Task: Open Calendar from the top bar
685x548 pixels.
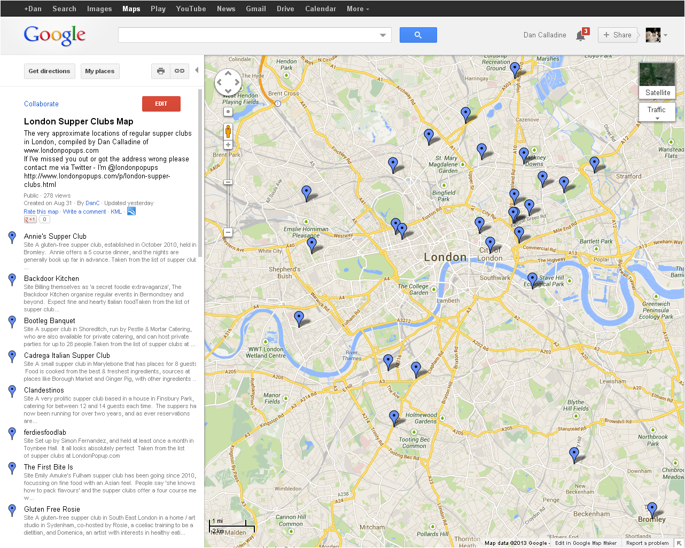Action: click(321, 9)
